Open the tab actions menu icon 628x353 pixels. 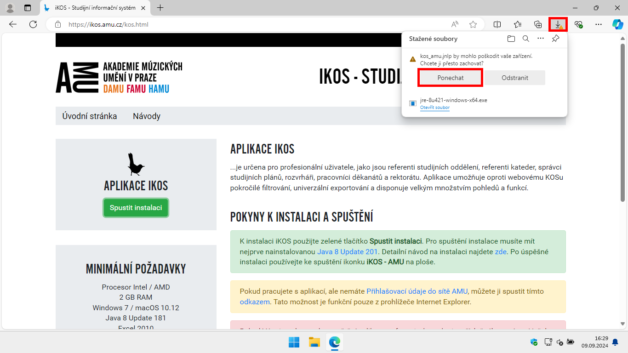[x=28, y=8]
